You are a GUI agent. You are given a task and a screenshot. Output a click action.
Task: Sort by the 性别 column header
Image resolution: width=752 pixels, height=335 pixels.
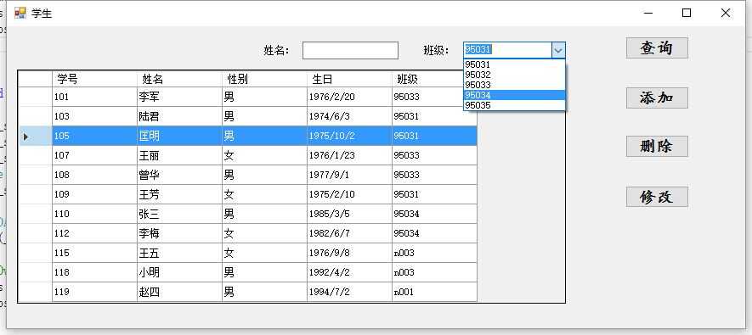click(264, 79)
